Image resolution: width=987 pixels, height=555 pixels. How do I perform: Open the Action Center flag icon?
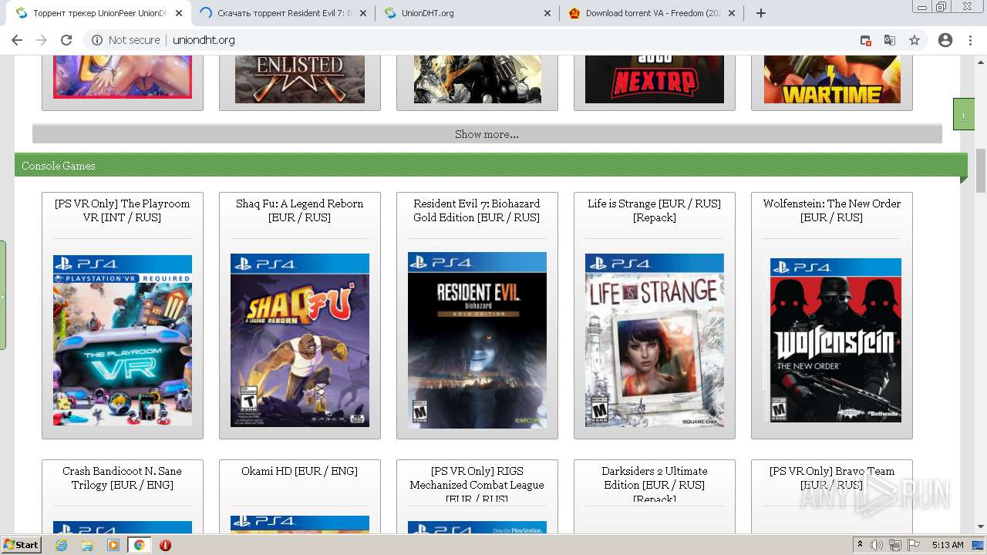(914, 545)
